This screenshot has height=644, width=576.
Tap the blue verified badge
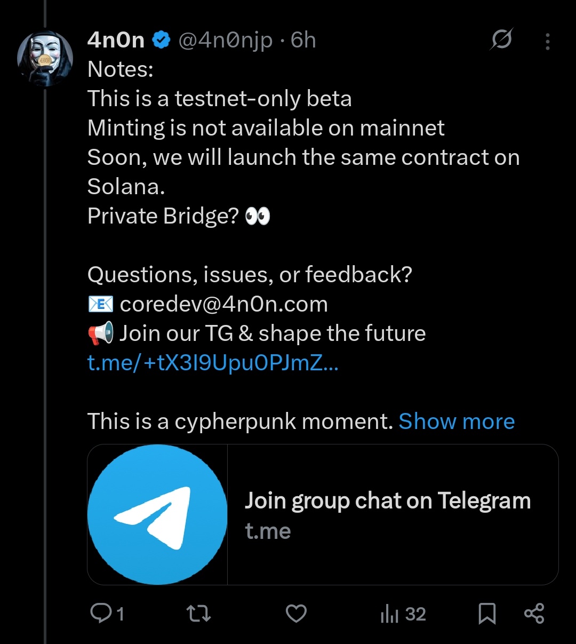162,40
